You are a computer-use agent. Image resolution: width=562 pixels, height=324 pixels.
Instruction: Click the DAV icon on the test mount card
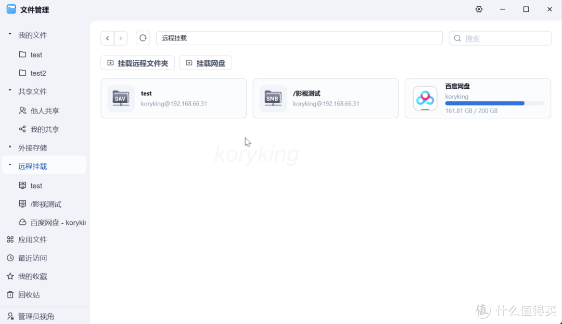[121, 98]
